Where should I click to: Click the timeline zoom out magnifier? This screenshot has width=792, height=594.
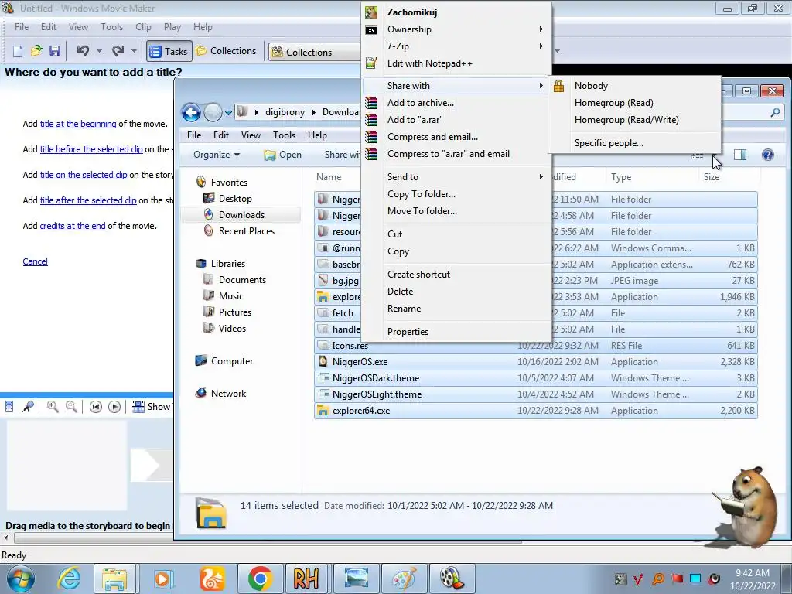pos(71,407)
